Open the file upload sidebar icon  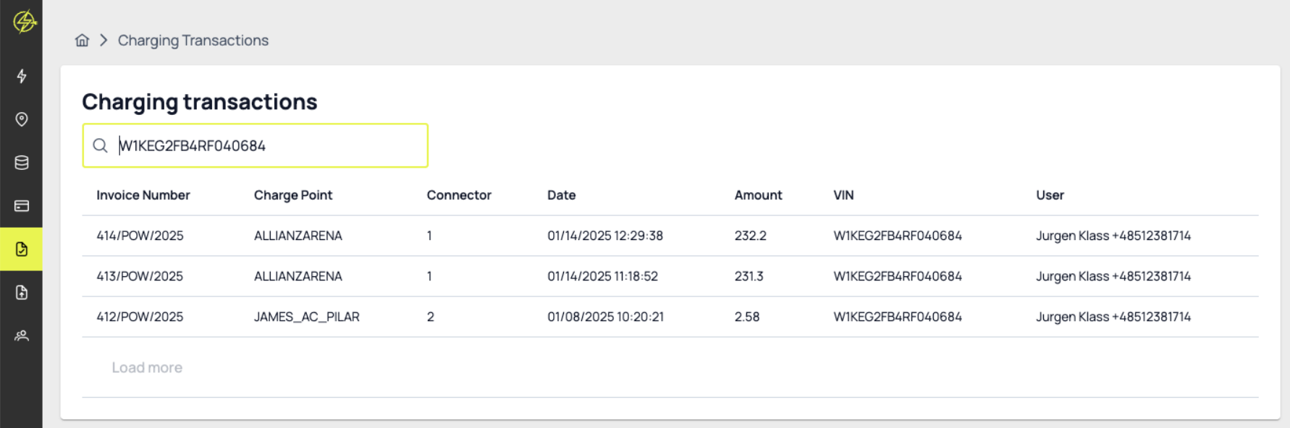coord(22,293)
